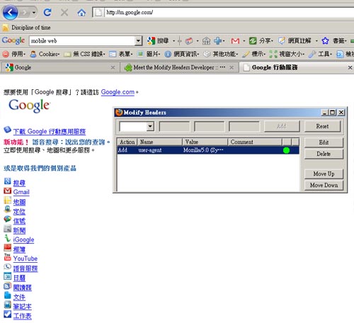Click the 語音服務 Voice icon
This screenshot has width=354, height=323.
pyautogui.click(x=8, y=266)
